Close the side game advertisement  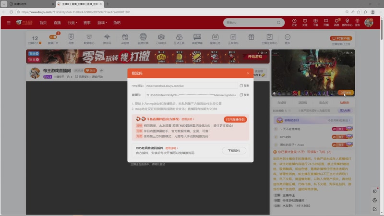coord(351,53)
